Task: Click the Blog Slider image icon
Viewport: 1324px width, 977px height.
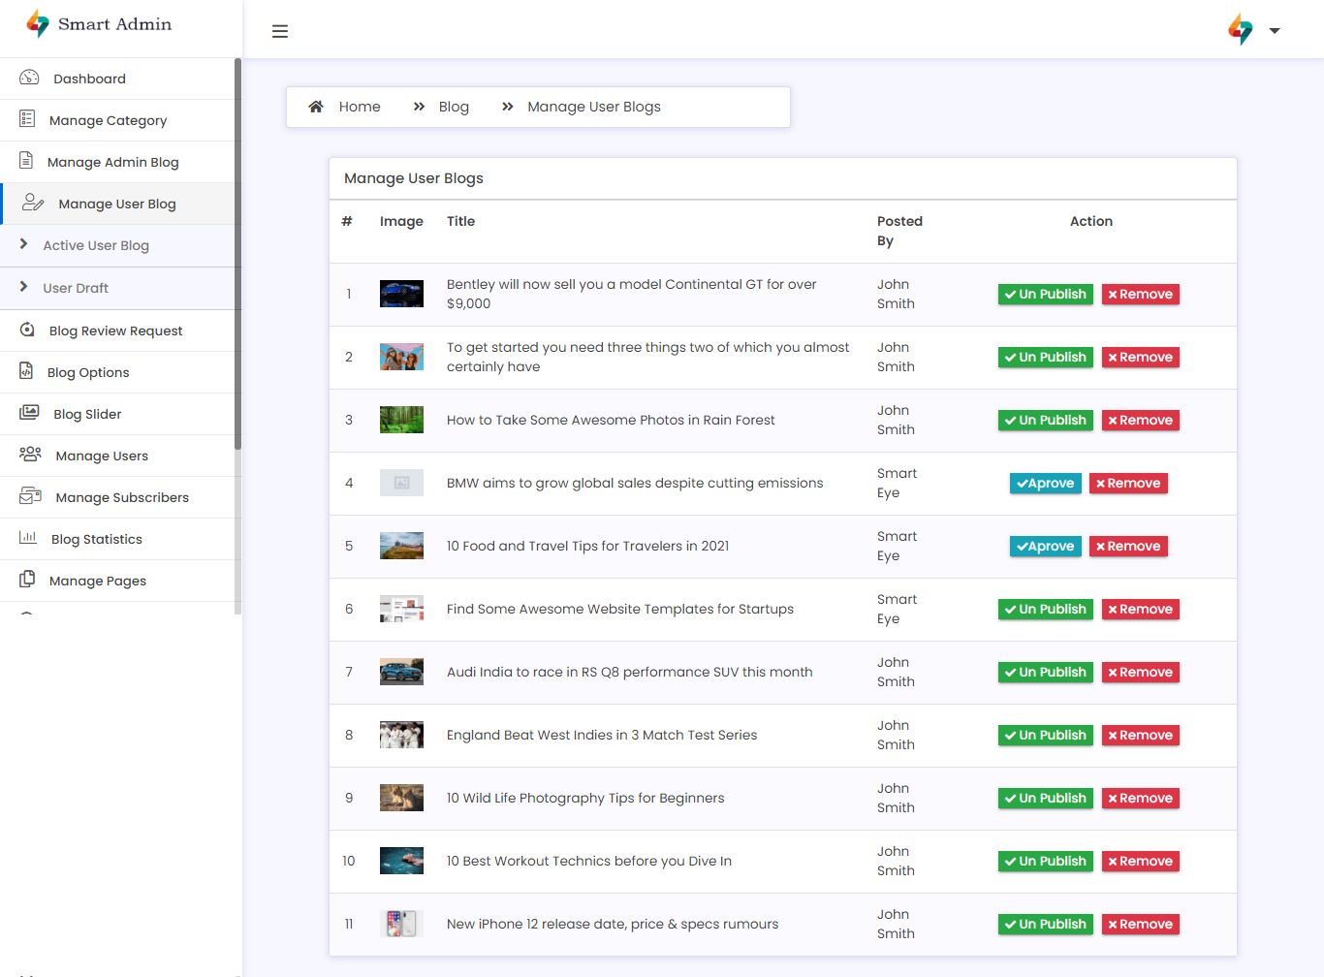Action: (29, 413)
